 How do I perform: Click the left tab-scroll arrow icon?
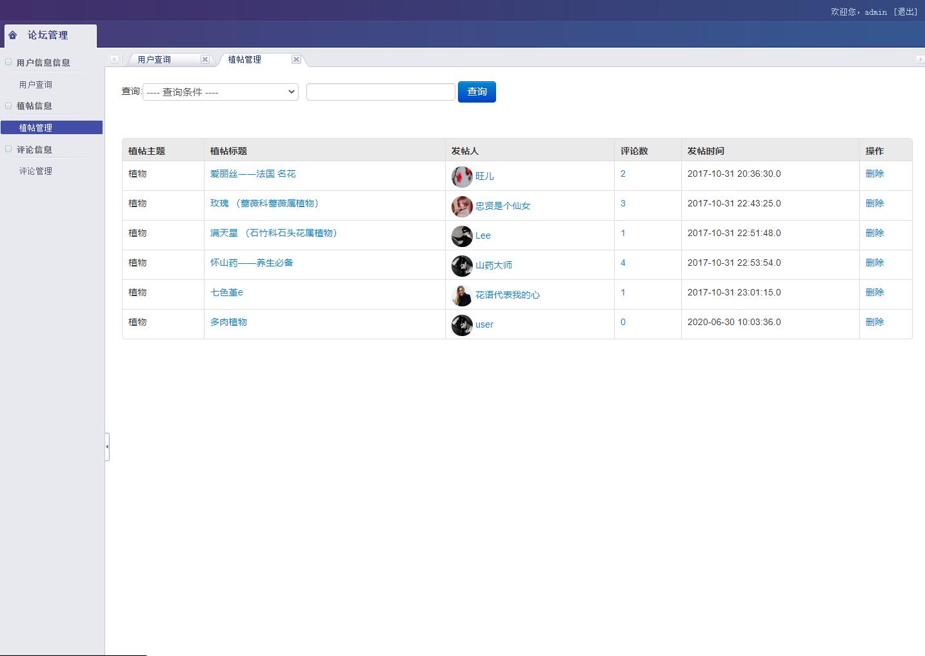tap(114, 59)
